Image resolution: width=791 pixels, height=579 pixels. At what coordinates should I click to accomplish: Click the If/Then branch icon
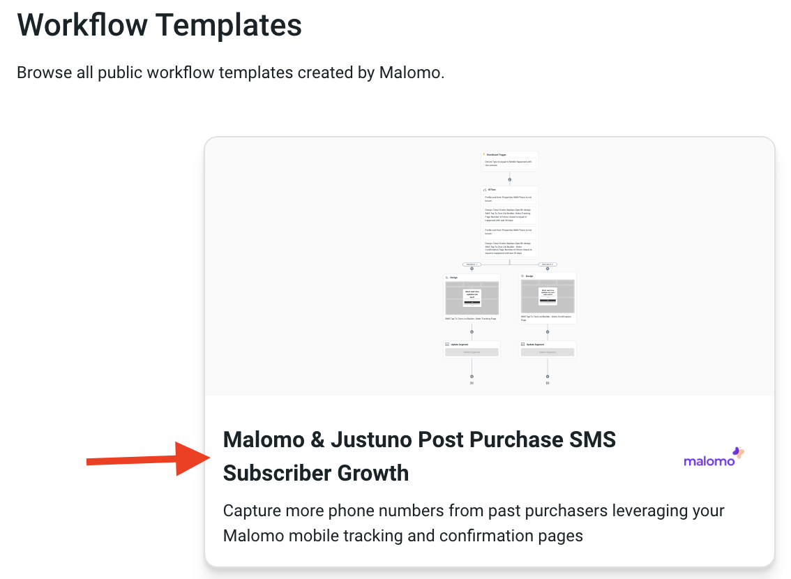click(485, 190)
